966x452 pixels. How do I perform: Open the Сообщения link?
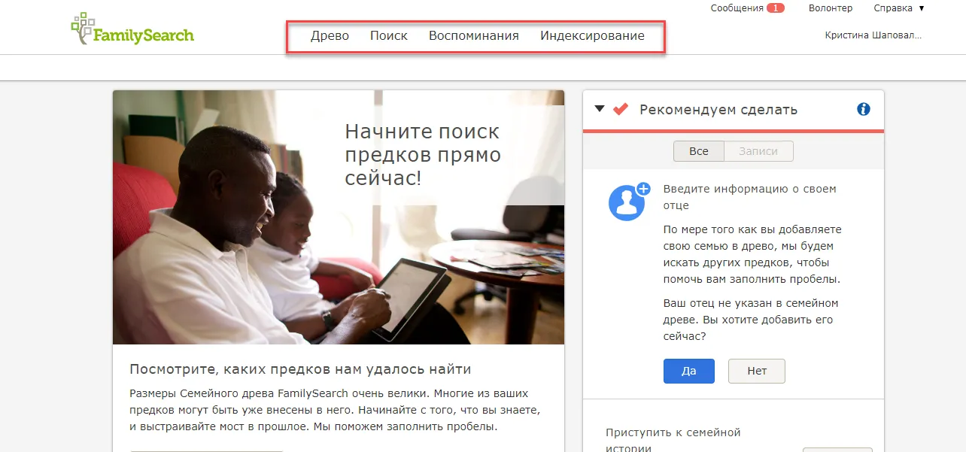(737, 8)
